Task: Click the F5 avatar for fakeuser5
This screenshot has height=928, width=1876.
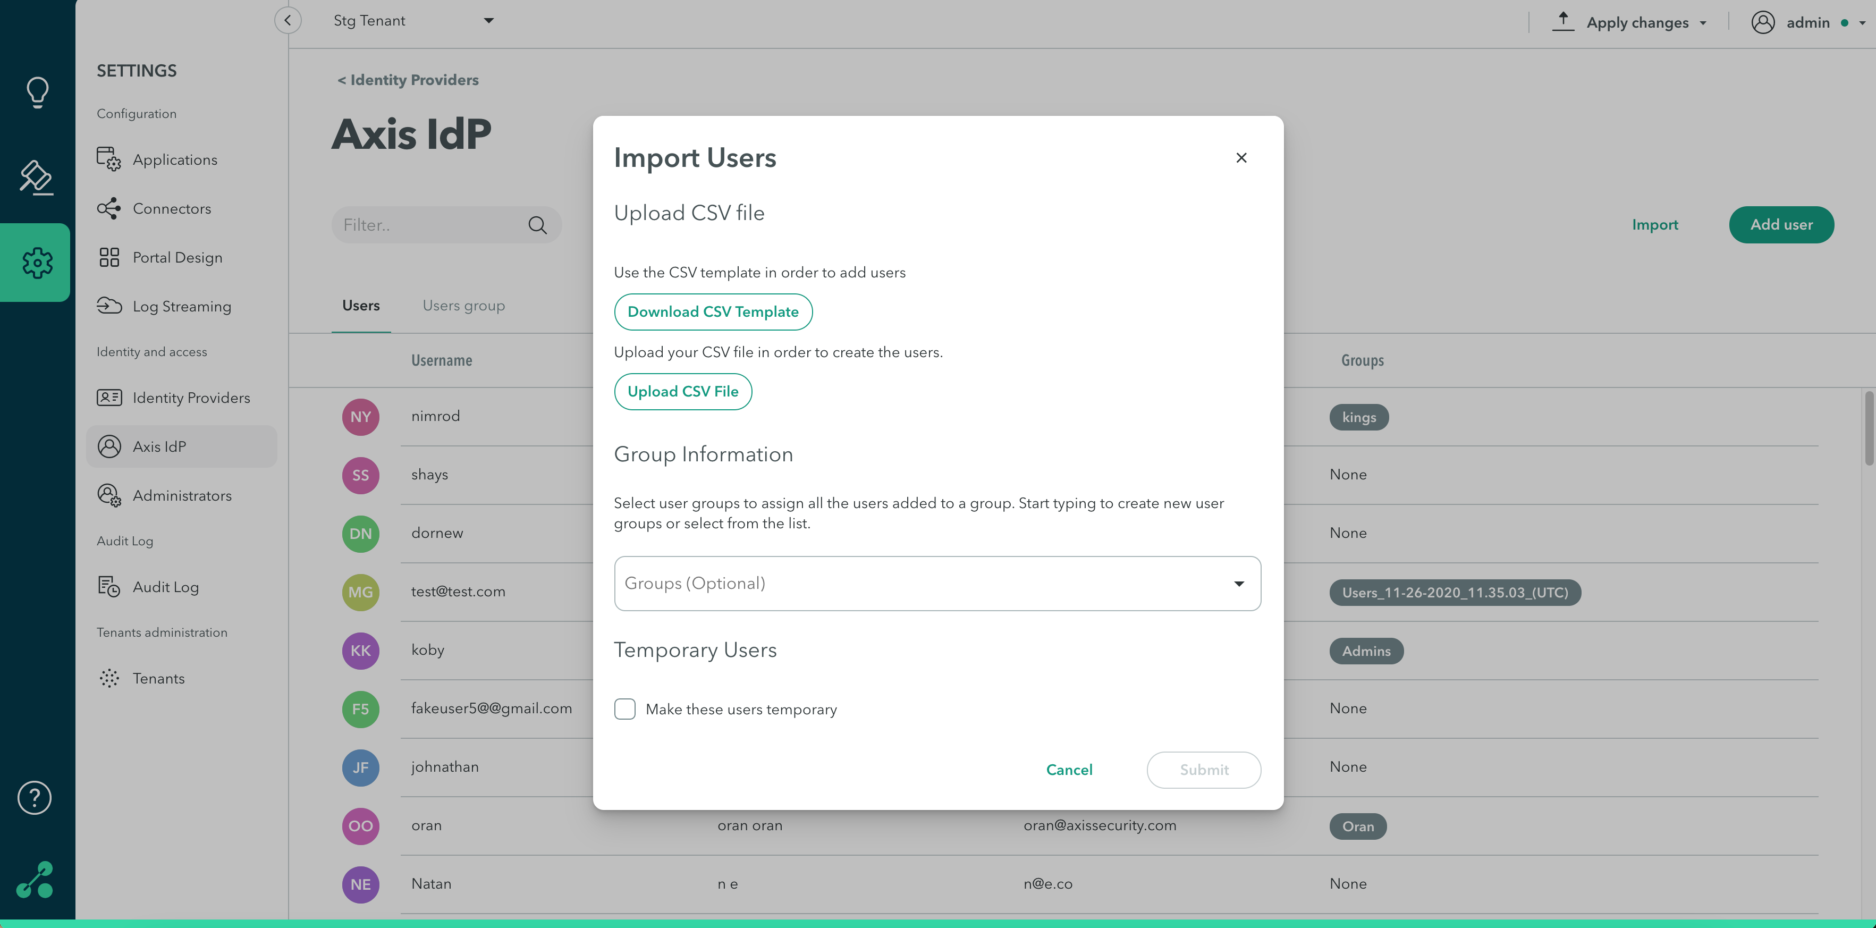Action: (360, 710)
